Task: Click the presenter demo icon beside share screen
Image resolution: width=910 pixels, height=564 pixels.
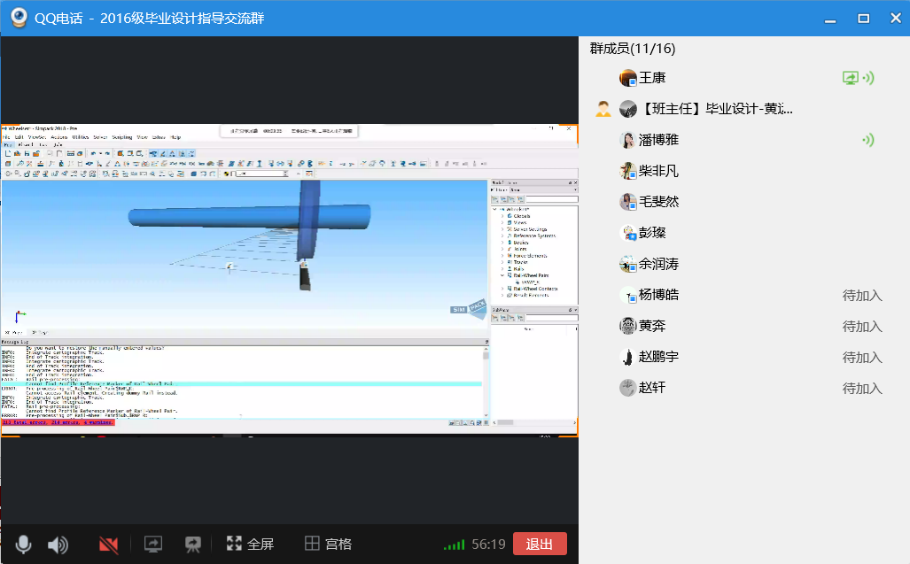Action: [193, 544]
